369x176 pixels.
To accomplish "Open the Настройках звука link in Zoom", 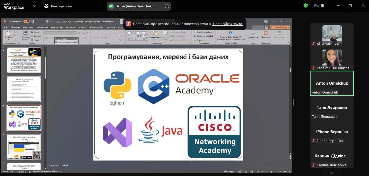I will [227, 24].
